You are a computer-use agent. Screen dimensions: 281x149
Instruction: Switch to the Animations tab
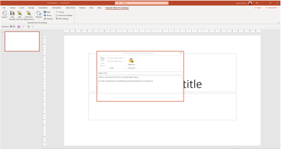pyautogui.click(x=57, y=8)
